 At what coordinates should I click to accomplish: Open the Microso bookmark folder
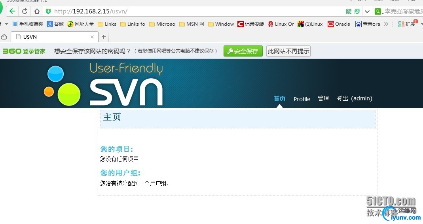(162, 24)
